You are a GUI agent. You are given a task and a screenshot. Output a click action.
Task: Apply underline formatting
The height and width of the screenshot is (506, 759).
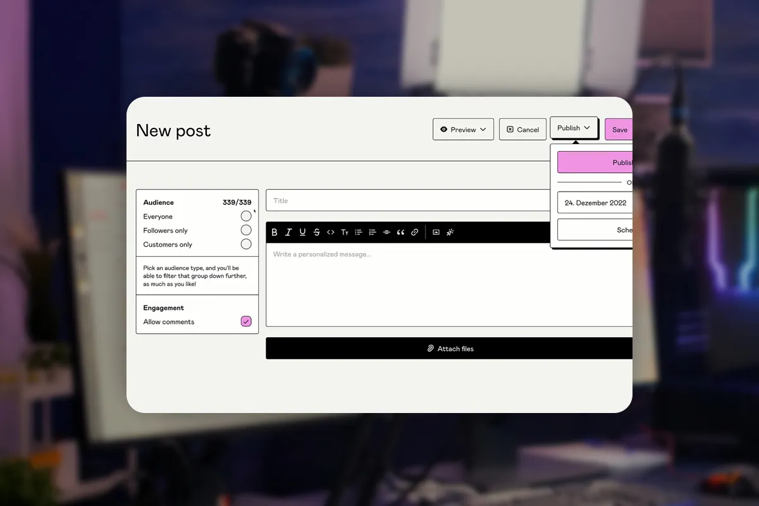coord(302,232)
